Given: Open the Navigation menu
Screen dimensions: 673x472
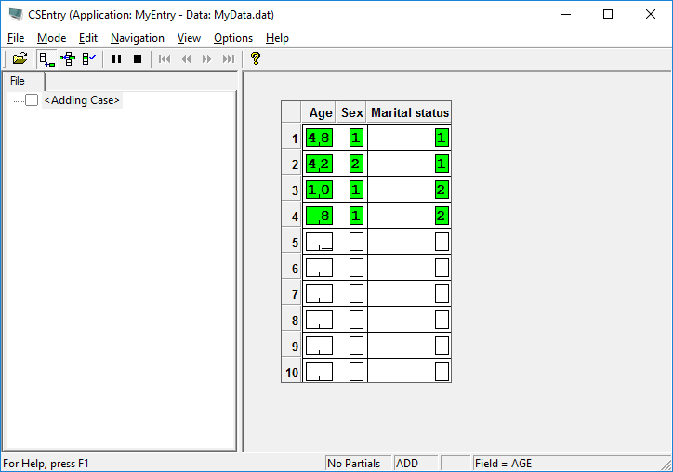Looking at the screenshot, I should point(137,38).
